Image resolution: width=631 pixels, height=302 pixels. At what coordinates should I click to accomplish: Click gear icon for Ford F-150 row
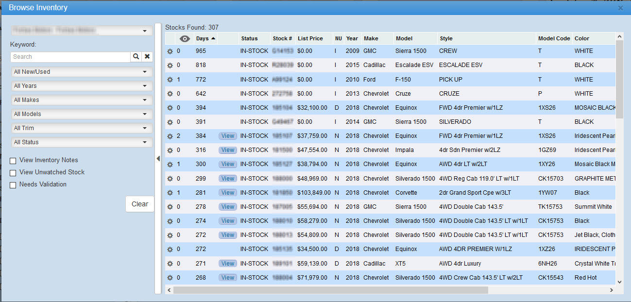pyautogui.click(x=170, y=80)
